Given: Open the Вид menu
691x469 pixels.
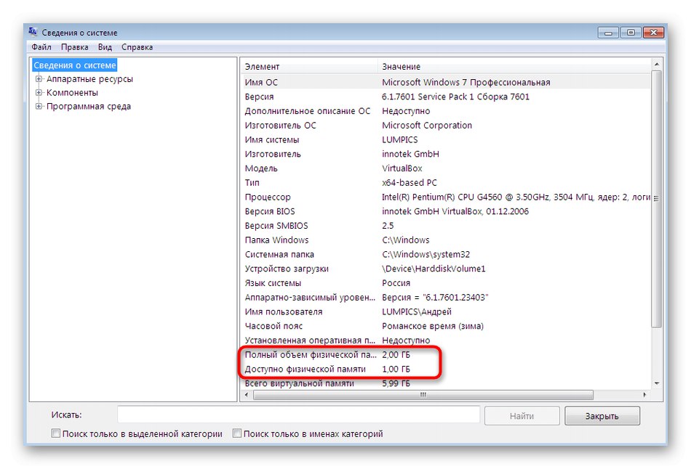Looking at the screenshot, I should coord(104,46).
